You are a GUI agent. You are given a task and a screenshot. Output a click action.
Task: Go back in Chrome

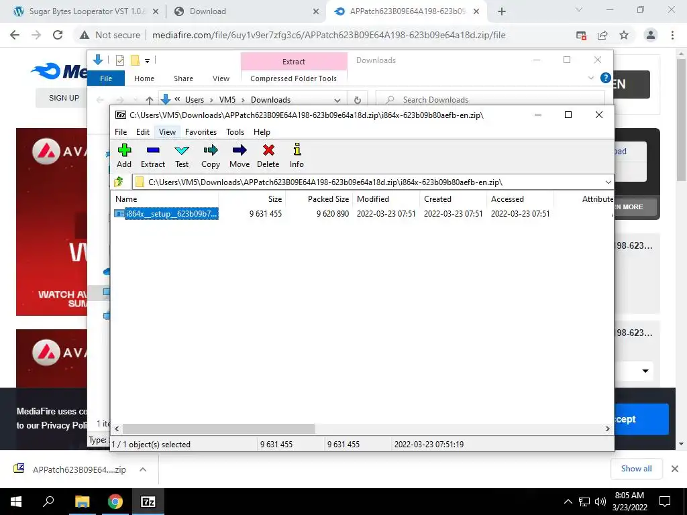(x=15, y=35)
